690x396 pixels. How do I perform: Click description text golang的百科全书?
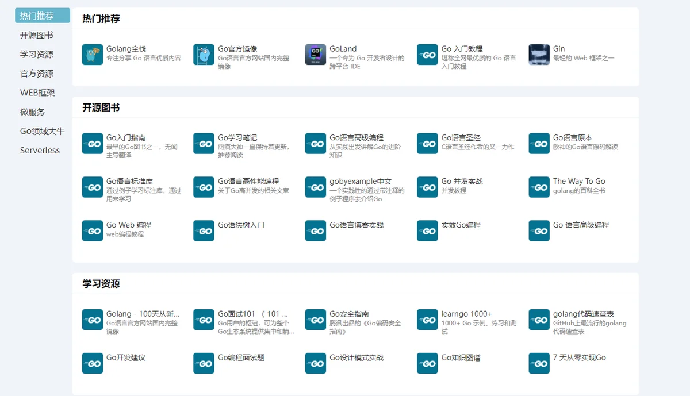coord(579,191)
